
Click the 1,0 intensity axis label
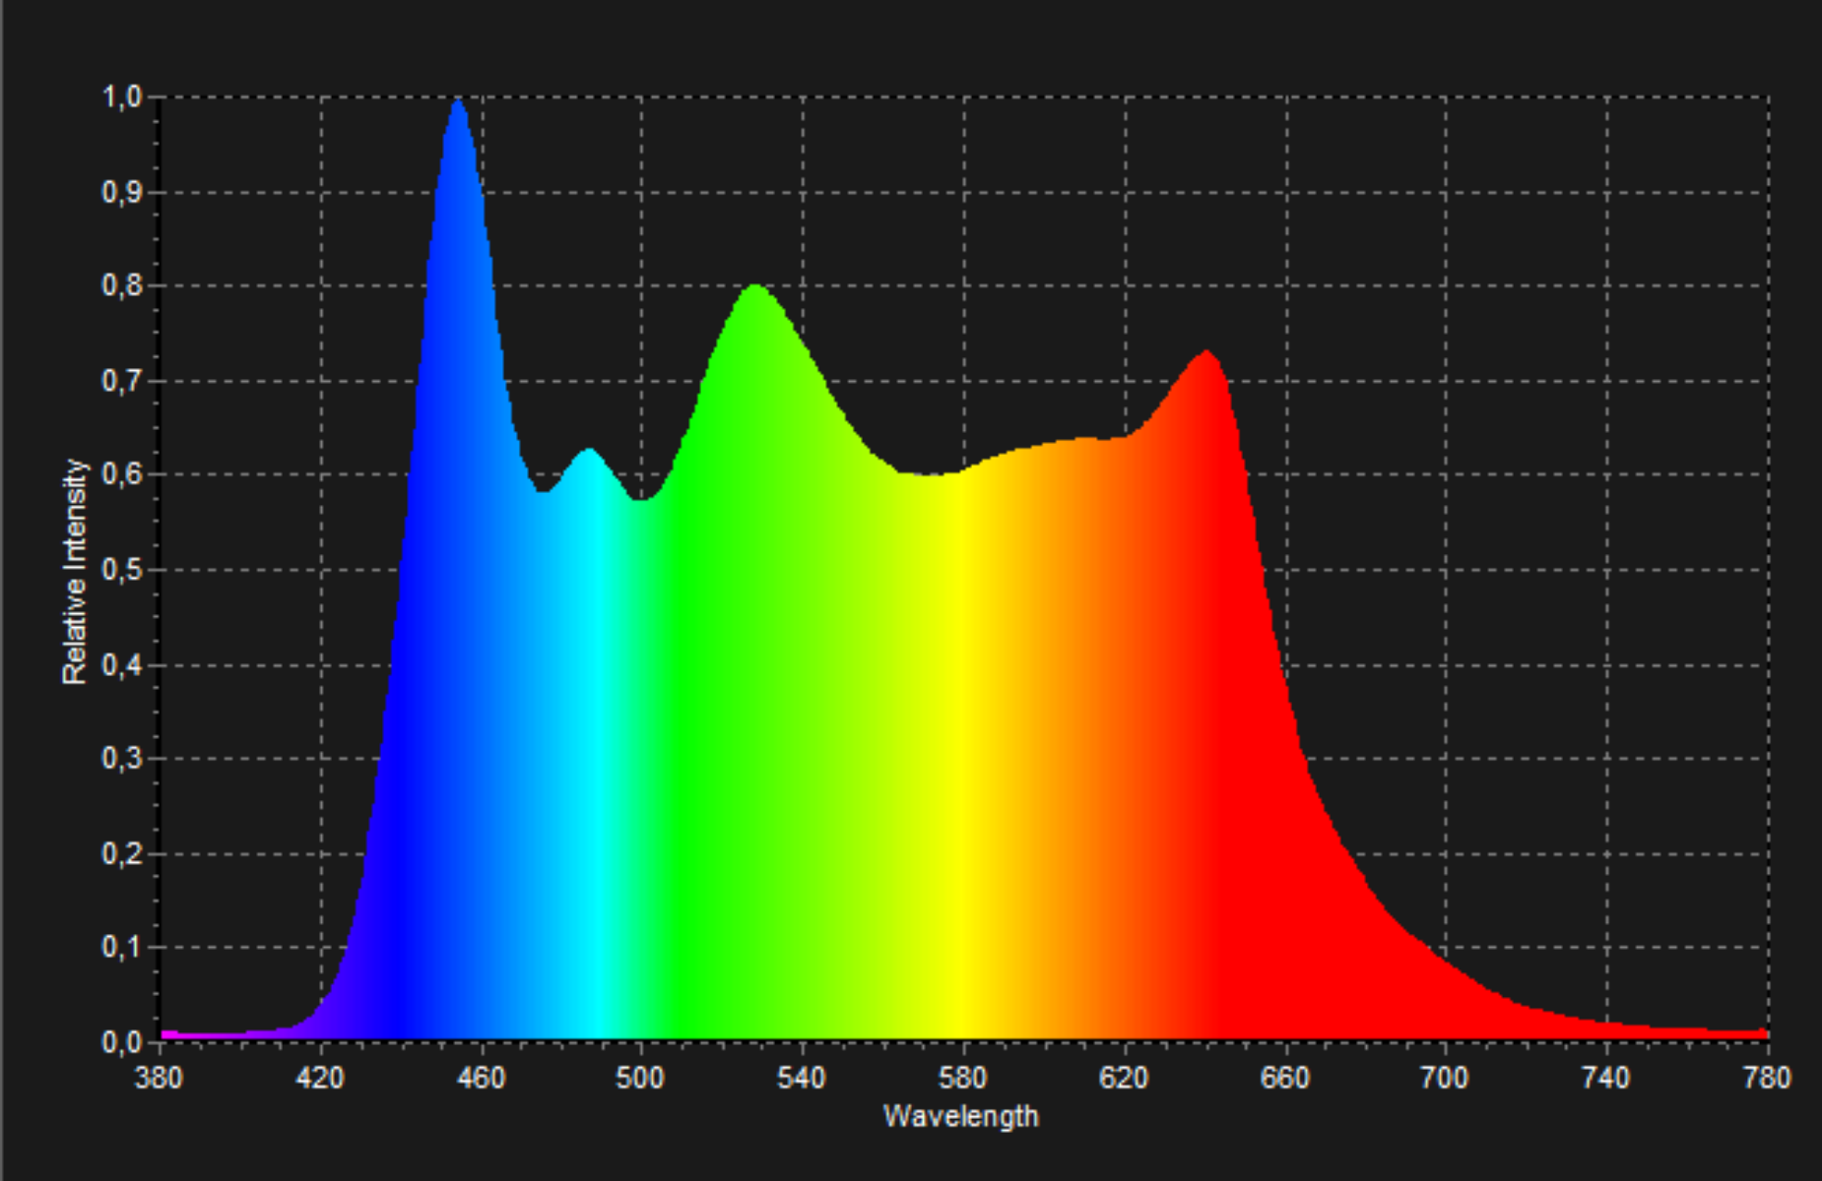coord(122,97)
